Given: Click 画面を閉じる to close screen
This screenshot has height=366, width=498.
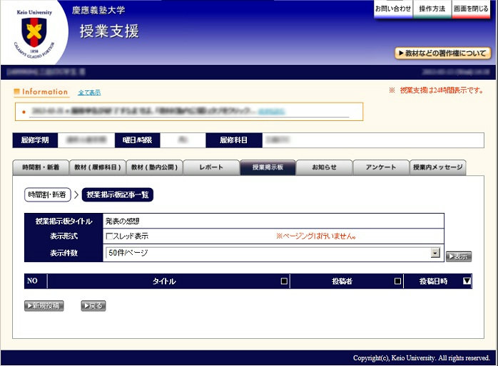Looking at the screenshot, I should click(471, 9).
